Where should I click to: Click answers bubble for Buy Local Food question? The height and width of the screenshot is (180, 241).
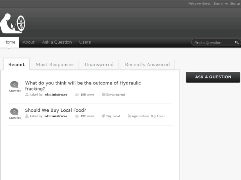pyautogui.click(x=15, y=112)
